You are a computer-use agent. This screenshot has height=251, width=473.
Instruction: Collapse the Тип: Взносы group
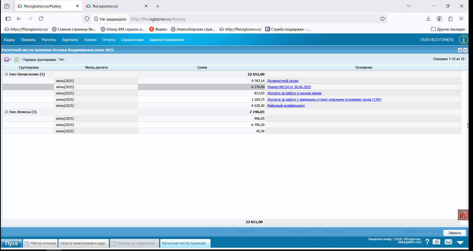(x=6, y=112)
